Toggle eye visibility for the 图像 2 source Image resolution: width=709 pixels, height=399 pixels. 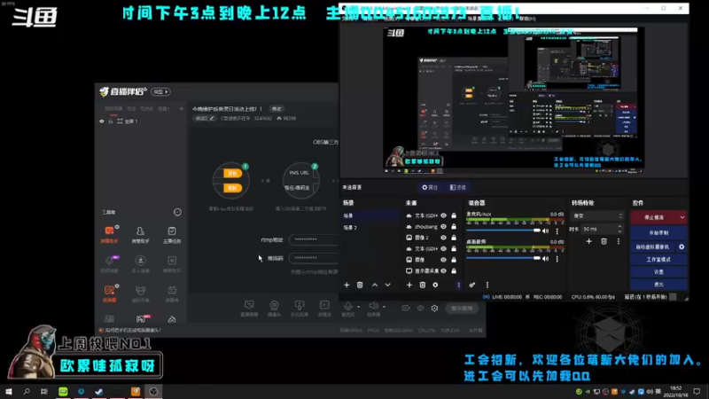tap(444, 238)
